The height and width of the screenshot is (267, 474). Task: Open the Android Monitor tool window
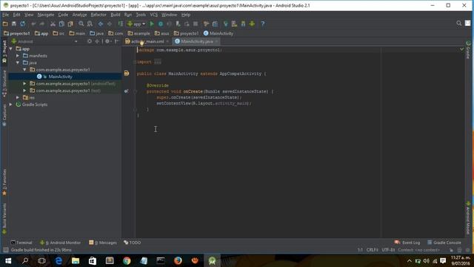click(61, 243)
